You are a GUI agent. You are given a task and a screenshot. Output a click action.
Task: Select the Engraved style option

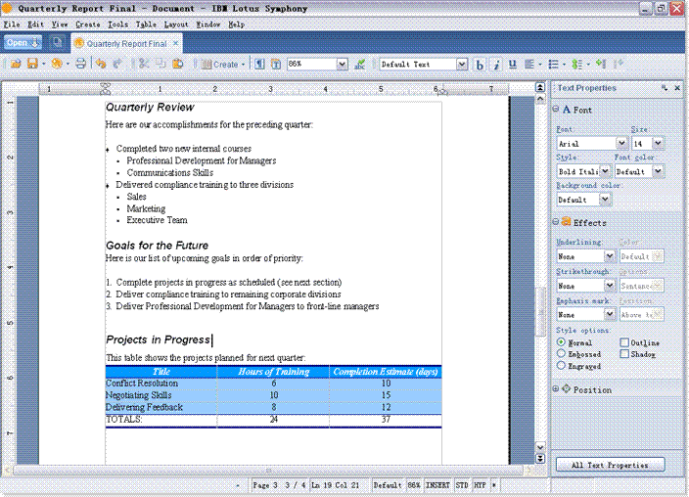tap(561, 365)
